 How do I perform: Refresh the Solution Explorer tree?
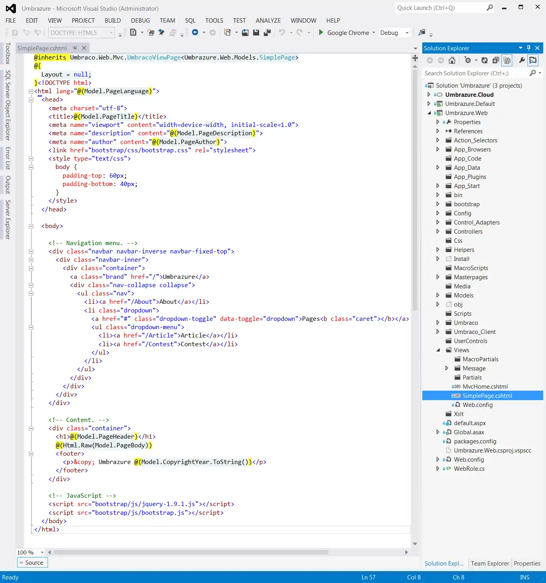(485, 60)
